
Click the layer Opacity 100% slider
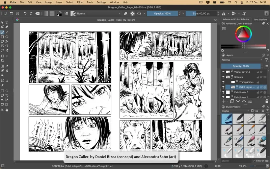coord(241,66)
